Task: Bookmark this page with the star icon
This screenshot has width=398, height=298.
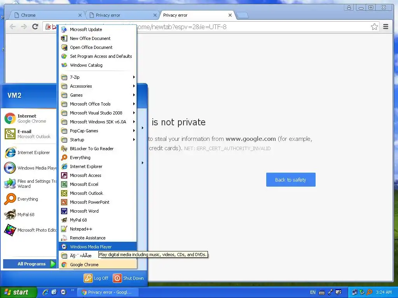Action: [x=374, y=27]
